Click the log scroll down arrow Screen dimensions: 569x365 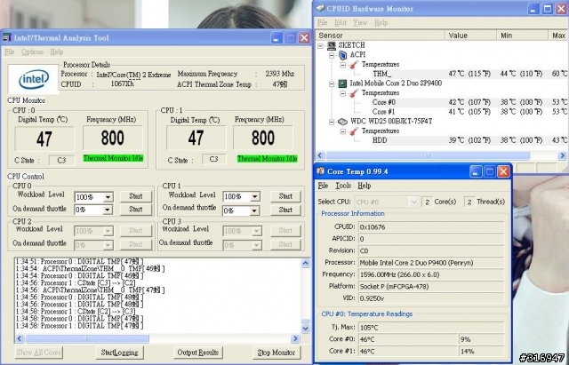pos(306,329)
